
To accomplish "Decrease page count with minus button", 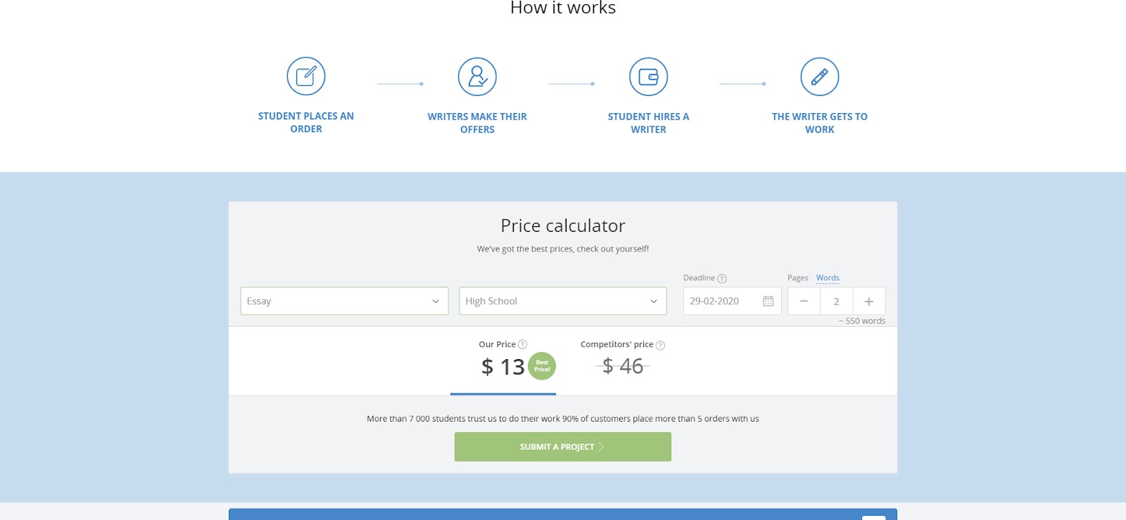I will (804, 301).
